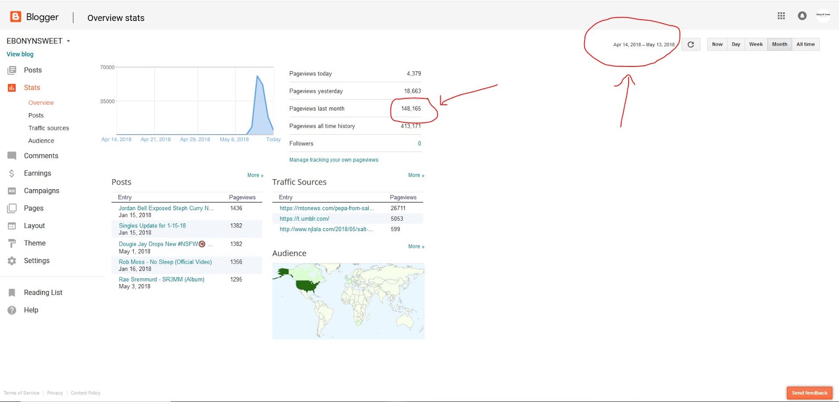839x402 pixels.
Task: Click the Pageviews today value 4,379
Action: (x=414, y=74)
